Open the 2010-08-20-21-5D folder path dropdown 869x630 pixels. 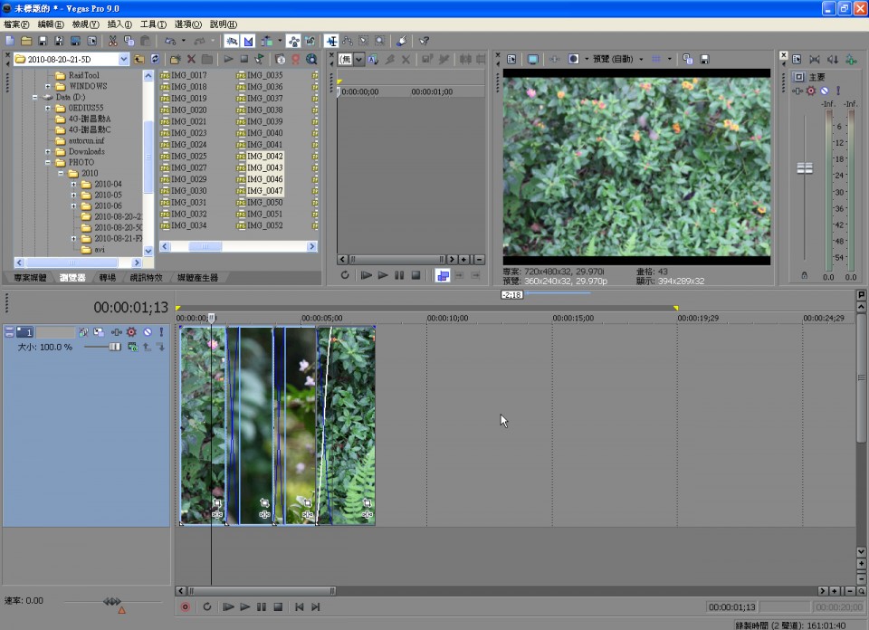(x=123, y=60)
